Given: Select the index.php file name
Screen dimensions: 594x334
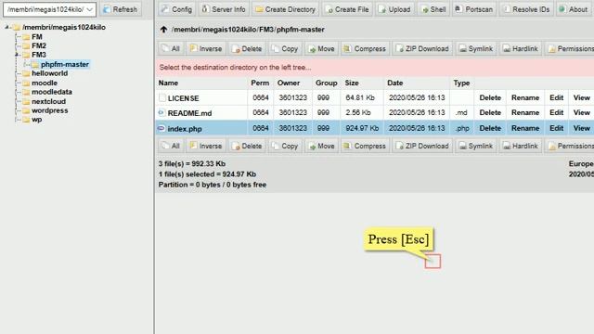Looking at the screenshot, I should point(185,129).
